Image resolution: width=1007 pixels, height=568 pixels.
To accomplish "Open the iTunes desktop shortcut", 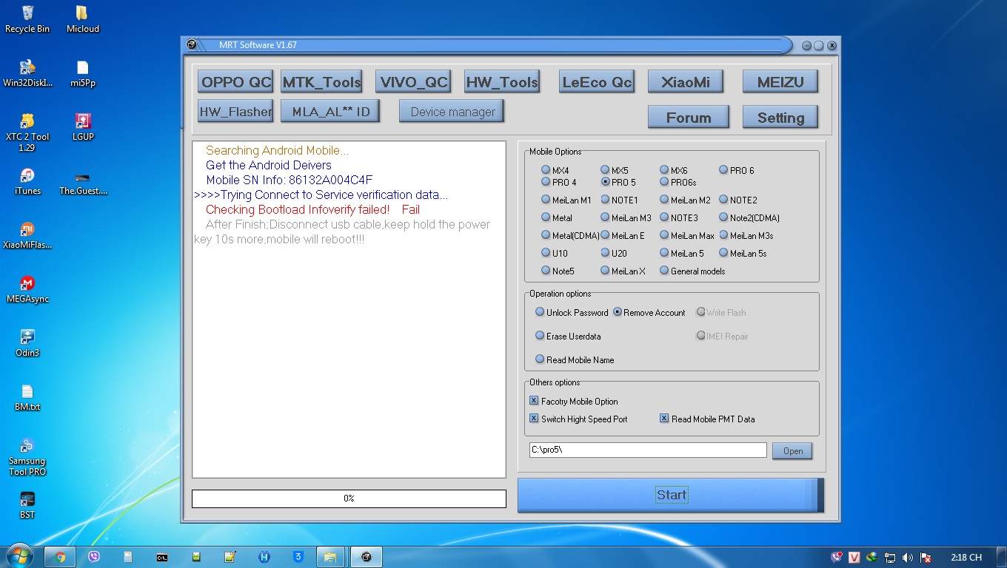I will [27, 181].
